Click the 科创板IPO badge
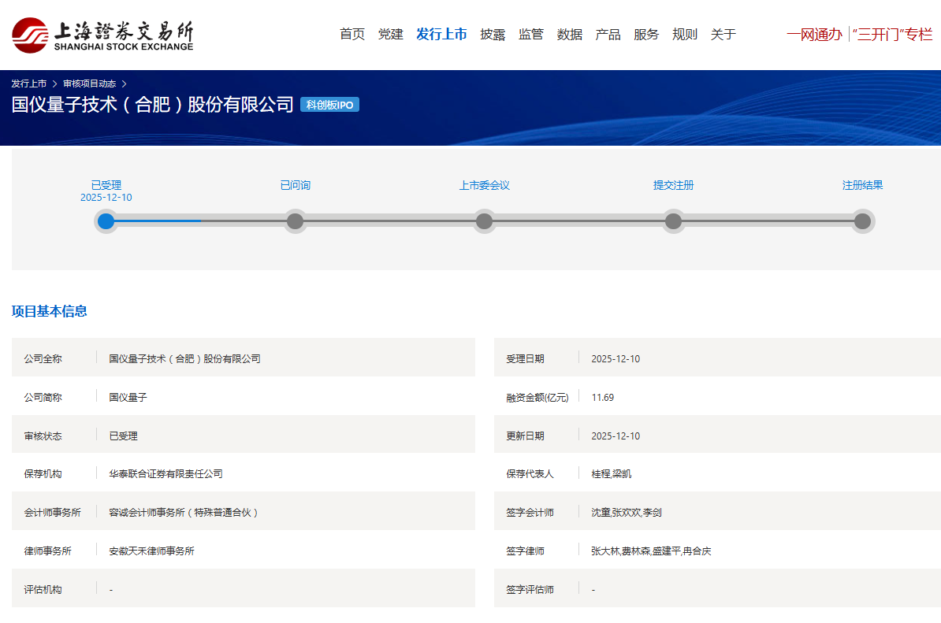941x623 pixels. pyautogui.click(x=329, y=104)
